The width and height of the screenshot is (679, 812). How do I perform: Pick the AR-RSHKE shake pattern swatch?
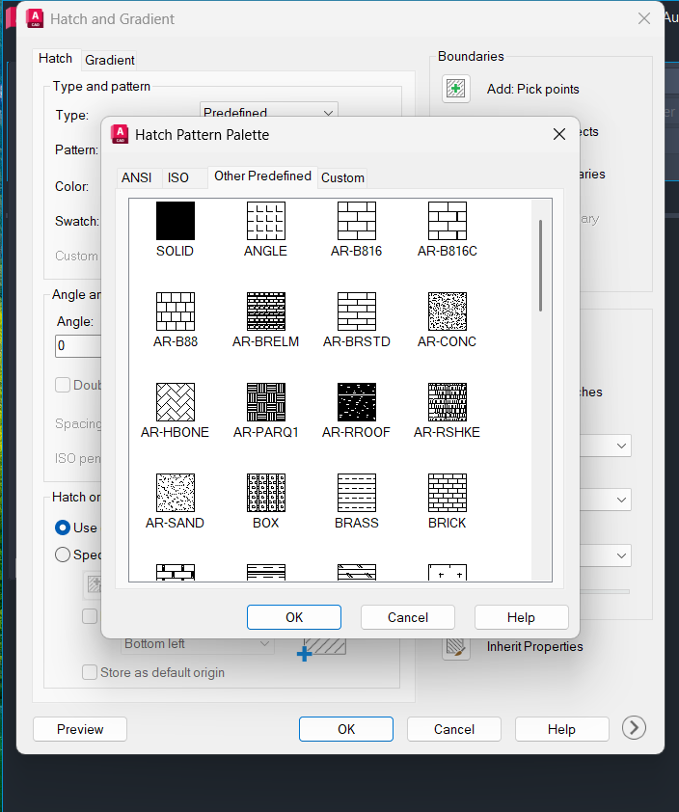pos(447,402)
